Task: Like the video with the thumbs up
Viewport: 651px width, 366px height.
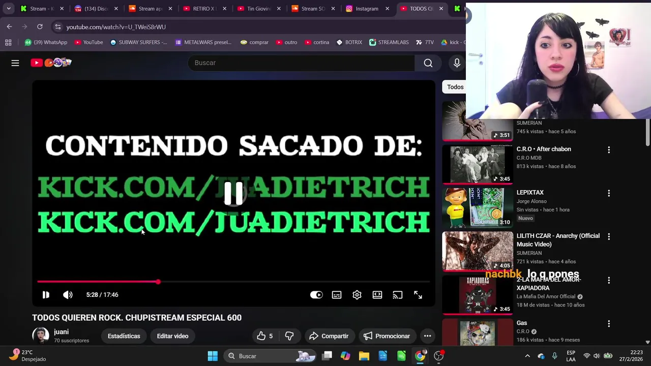Action: [x=264, y=336]
